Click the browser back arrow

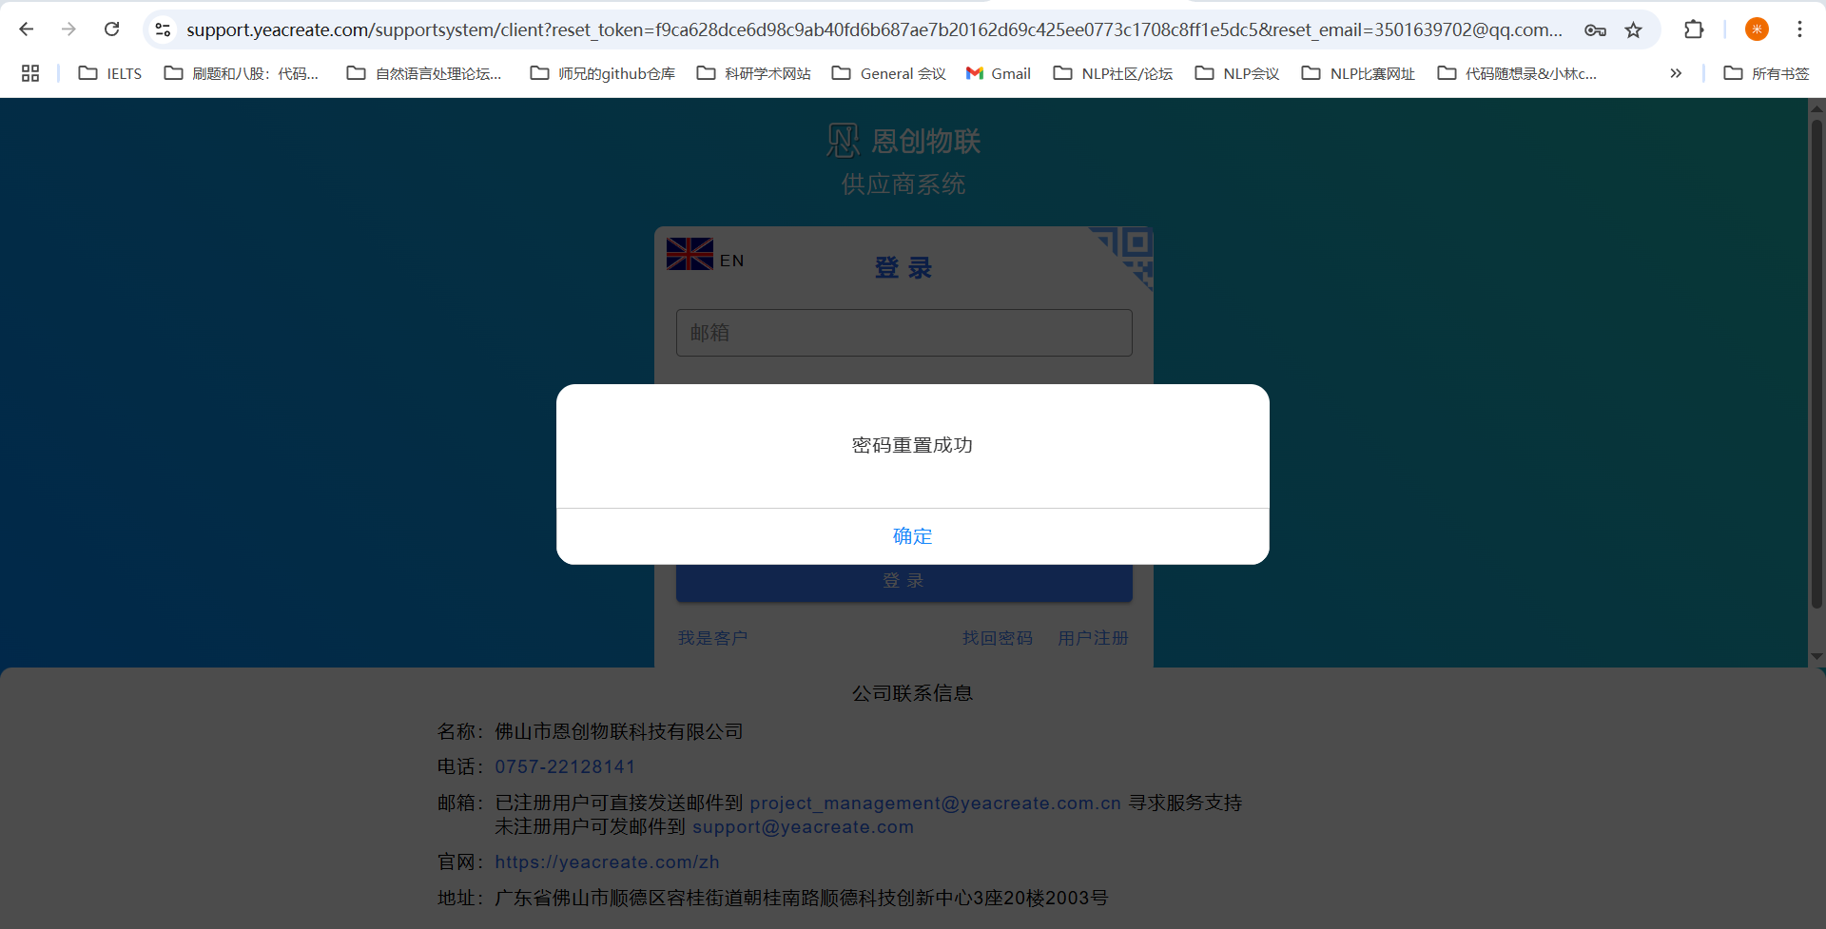pyautogui.click(x=27, y=29)
